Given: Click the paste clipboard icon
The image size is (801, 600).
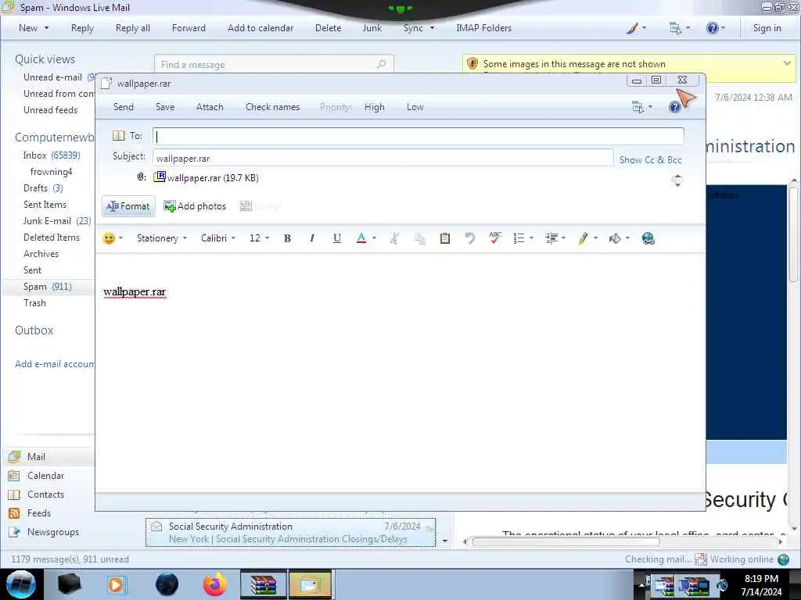Looking at the screenshot, I should click(445, 238).
